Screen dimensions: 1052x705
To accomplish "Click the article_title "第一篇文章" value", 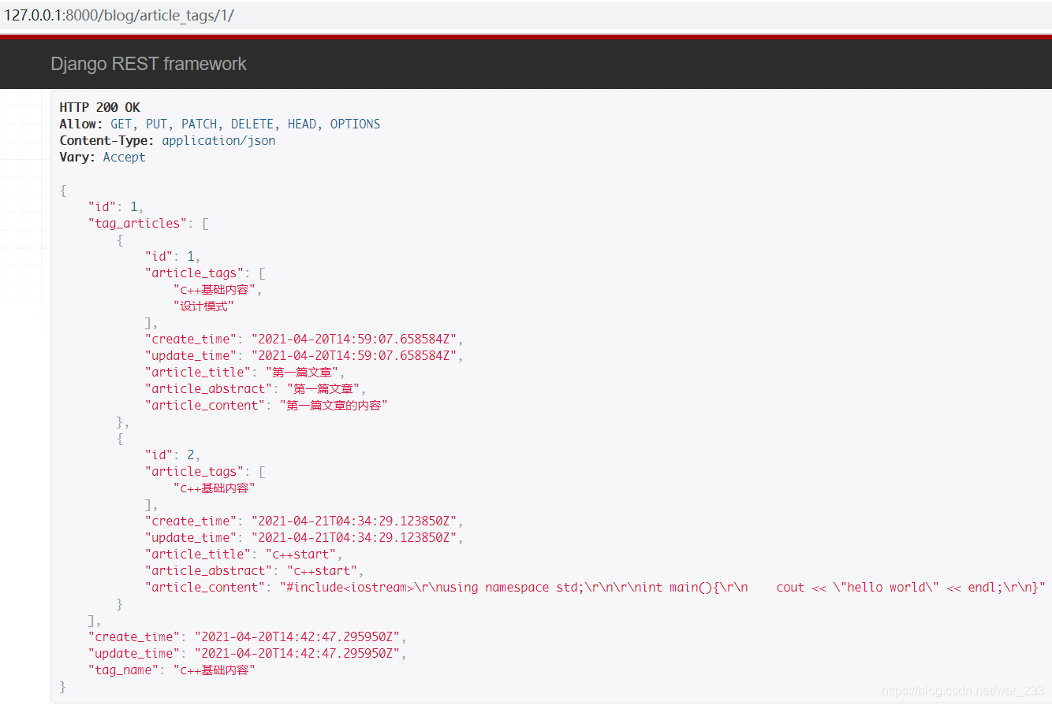I will (x=302, y=372).
